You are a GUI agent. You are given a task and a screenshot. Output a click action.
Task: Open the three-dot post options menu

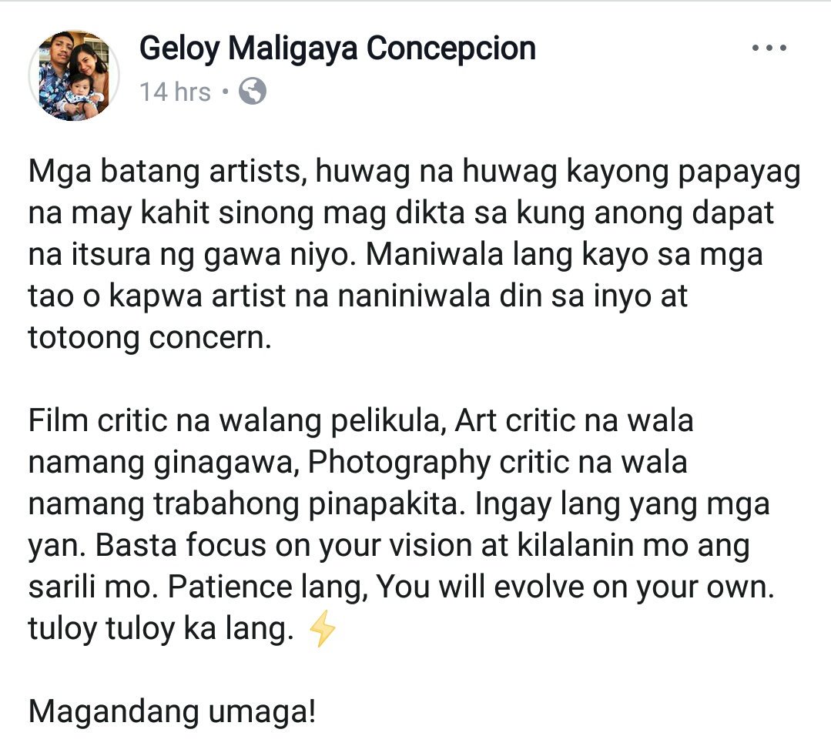pyautogui.click(x=769, y=48)
